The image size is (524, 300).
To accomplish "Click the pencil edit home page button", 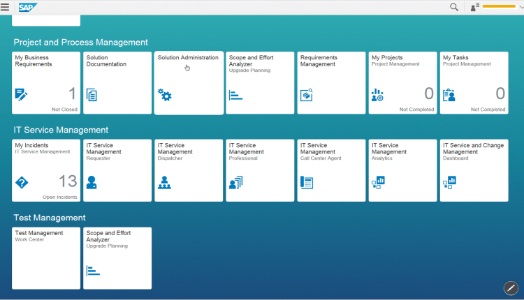I will click(x=511, y=288).
